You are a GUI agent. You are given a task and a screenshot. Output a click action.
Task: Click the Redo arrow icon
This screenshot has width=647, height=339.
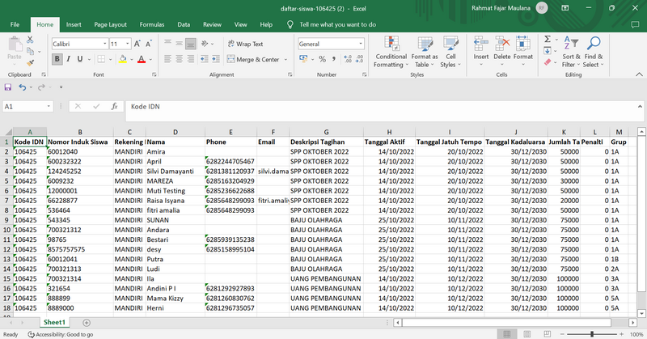pos(41,87)
